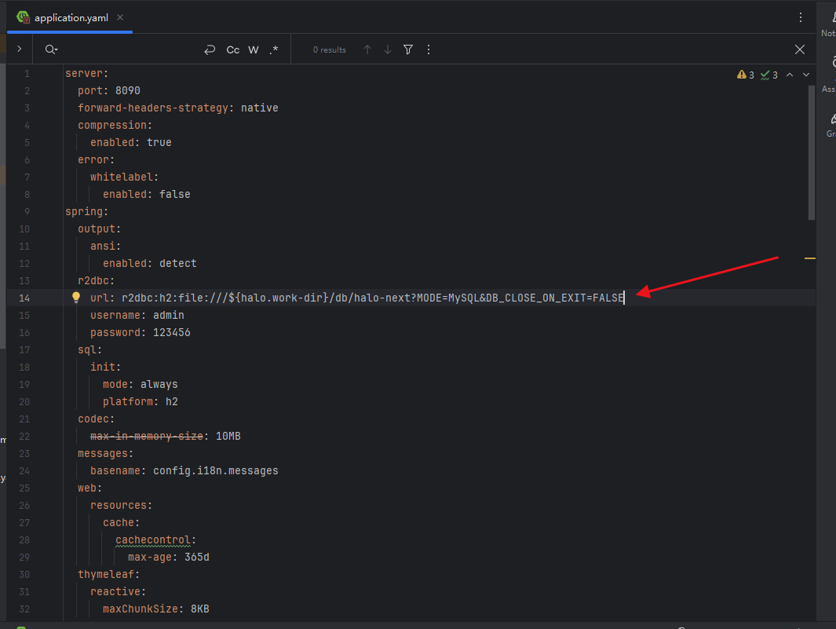Insert new line in search field

click(210, 49)
